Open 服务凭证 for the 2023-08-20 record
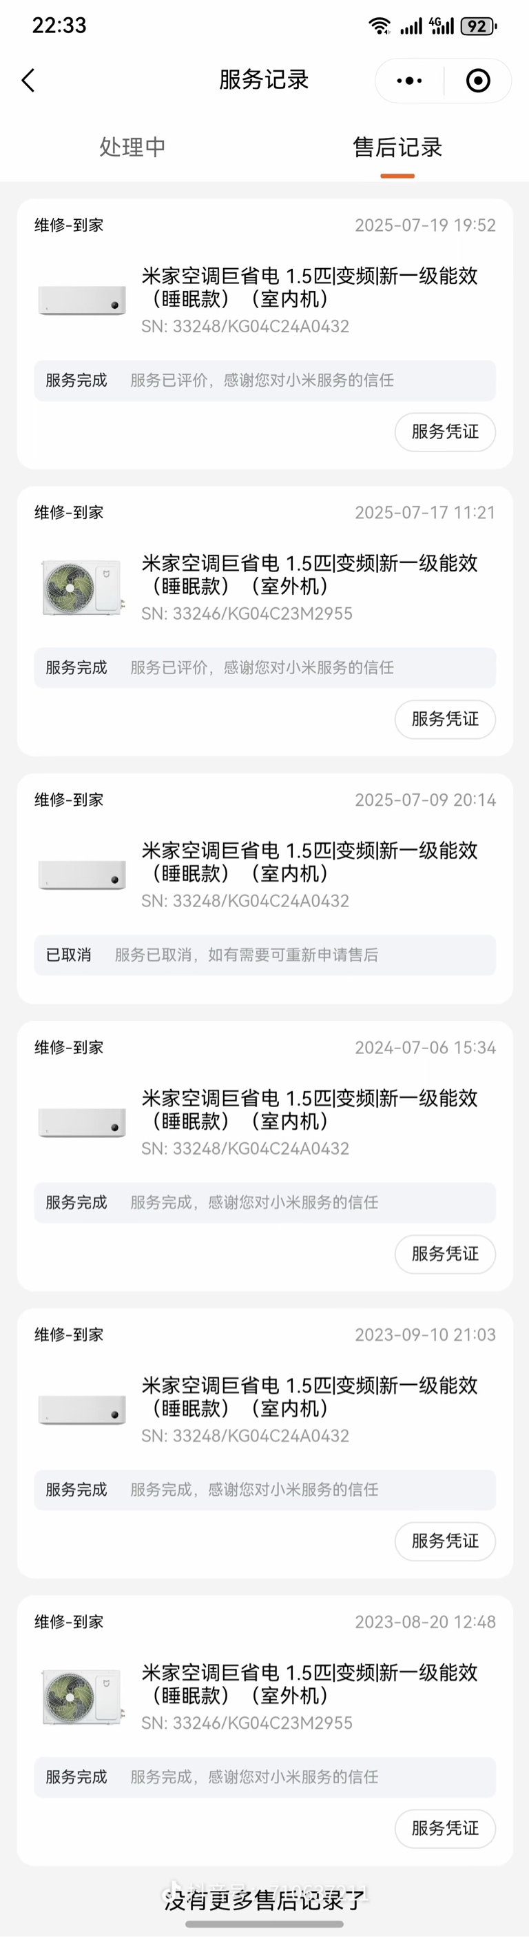The width and height of the screenshot is (529, 1937). coord(445,1827)
